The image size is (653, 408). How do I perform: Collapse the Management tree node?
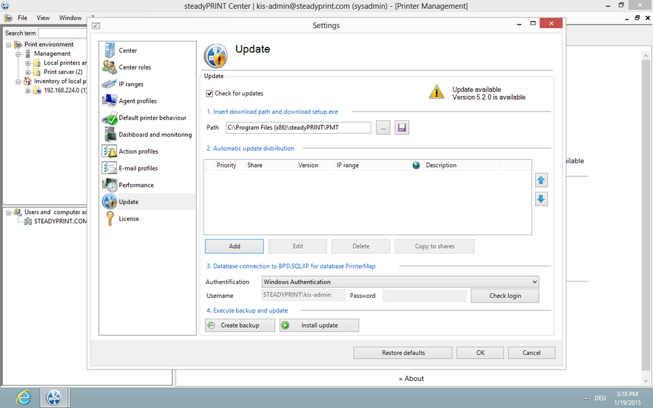pos(18,54)
